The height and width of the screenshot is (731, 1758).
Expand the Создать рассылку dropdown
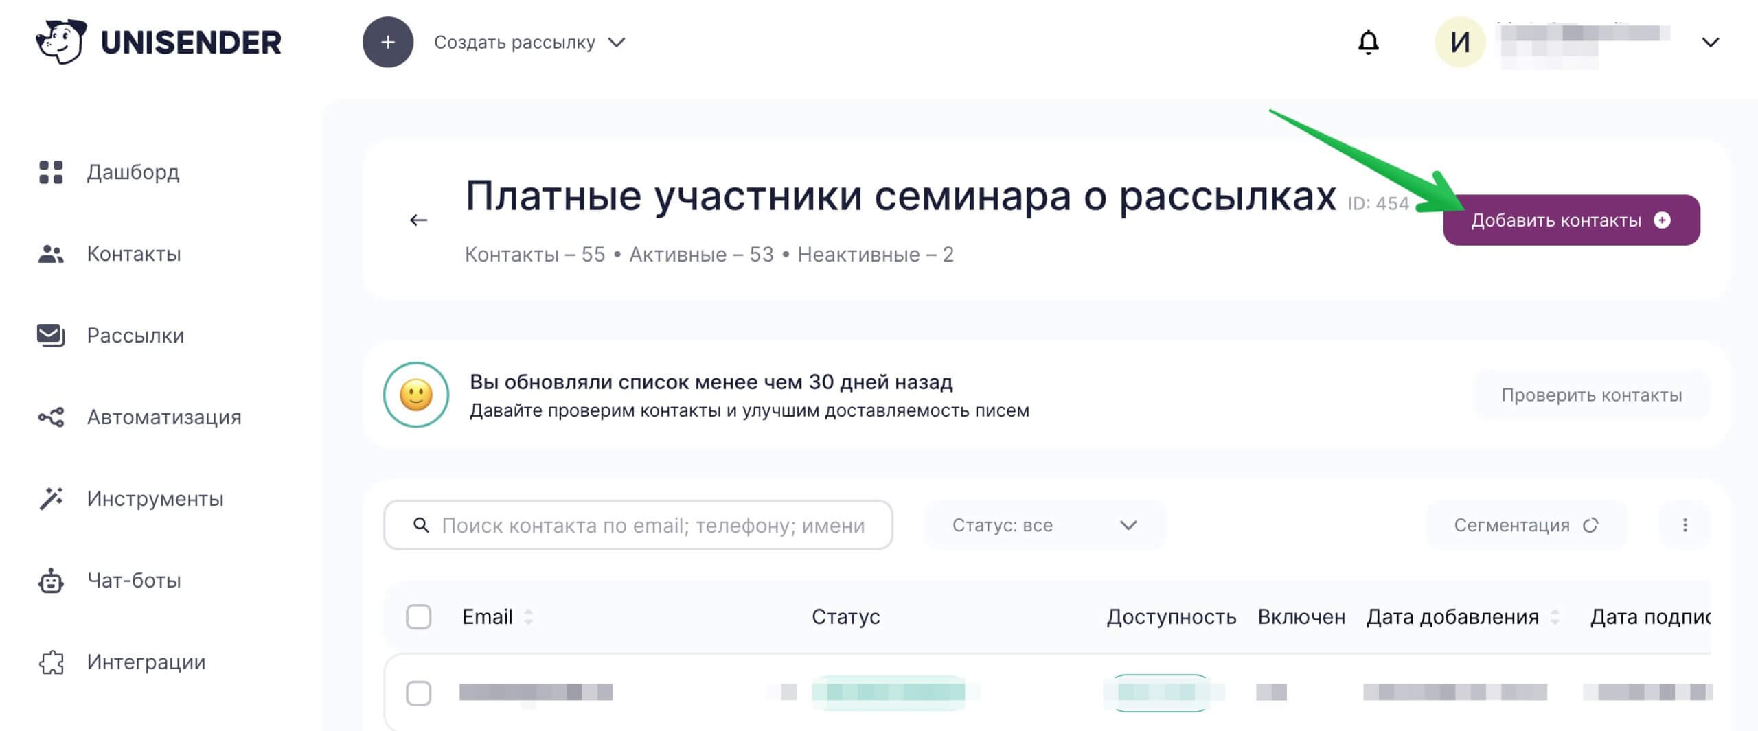pyautogui.click(x=617, y=43)
